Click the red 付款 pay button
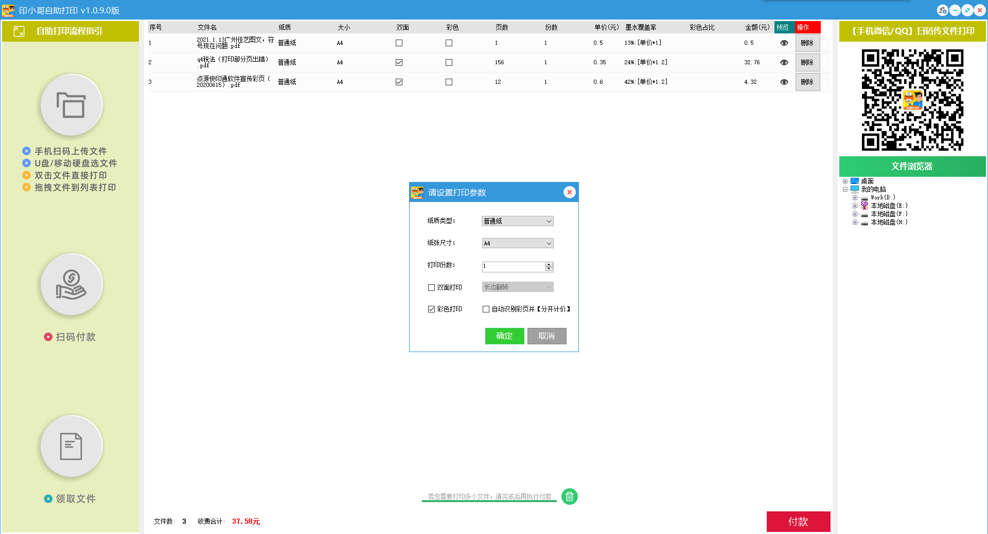988x534 pixels. coord(798,522)
